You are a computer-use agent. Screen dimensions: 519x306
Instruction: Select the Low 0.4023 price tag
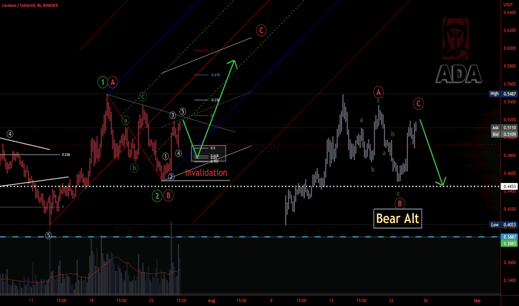(503, 225)
